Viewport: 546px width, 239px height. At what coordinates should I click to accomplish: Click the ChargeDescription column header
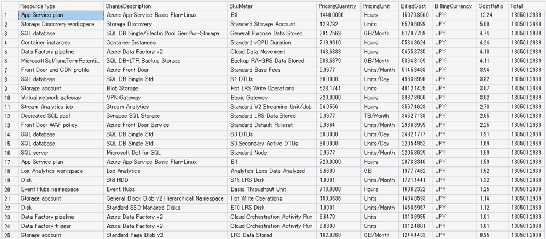tap(166, 6)
